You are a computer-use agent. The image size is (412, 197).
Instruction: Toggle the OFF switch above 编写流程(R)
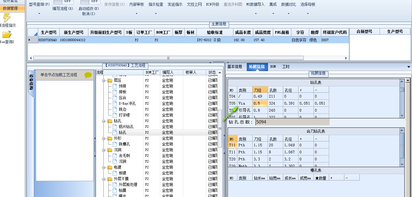pyautogui.click(x=63, y=2)
